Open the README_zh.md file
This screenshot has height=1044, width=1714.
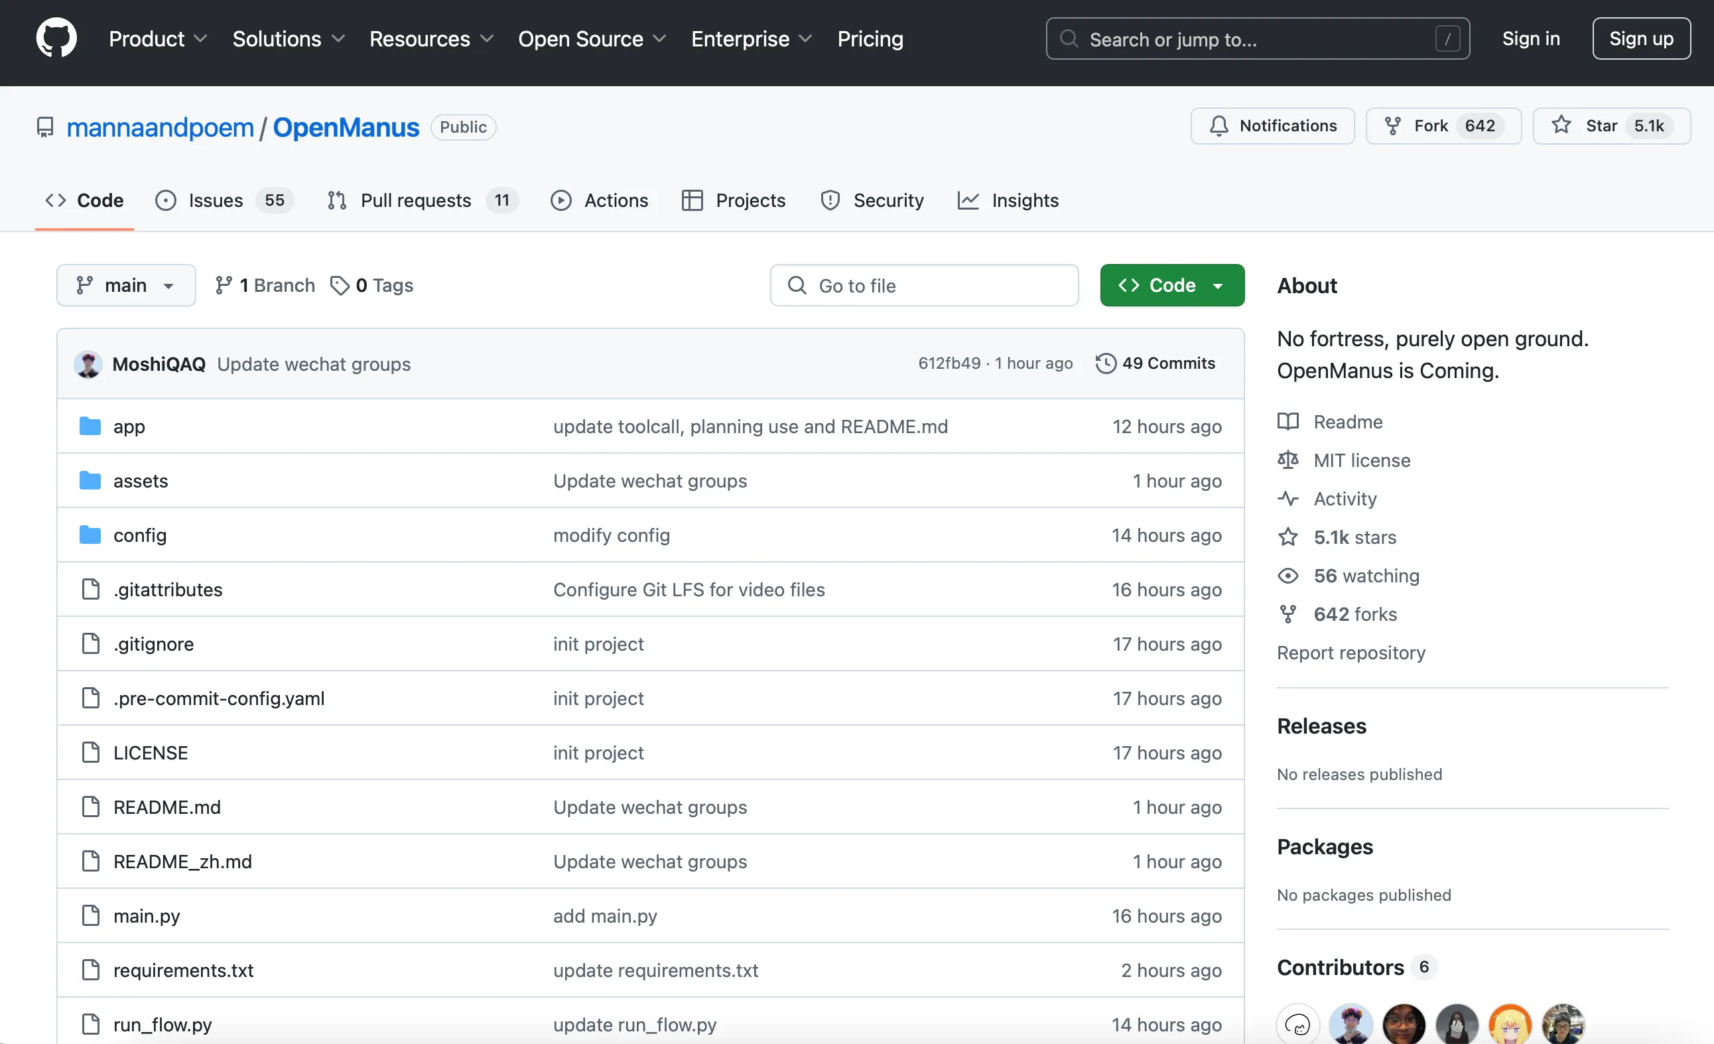coord(183,861)
